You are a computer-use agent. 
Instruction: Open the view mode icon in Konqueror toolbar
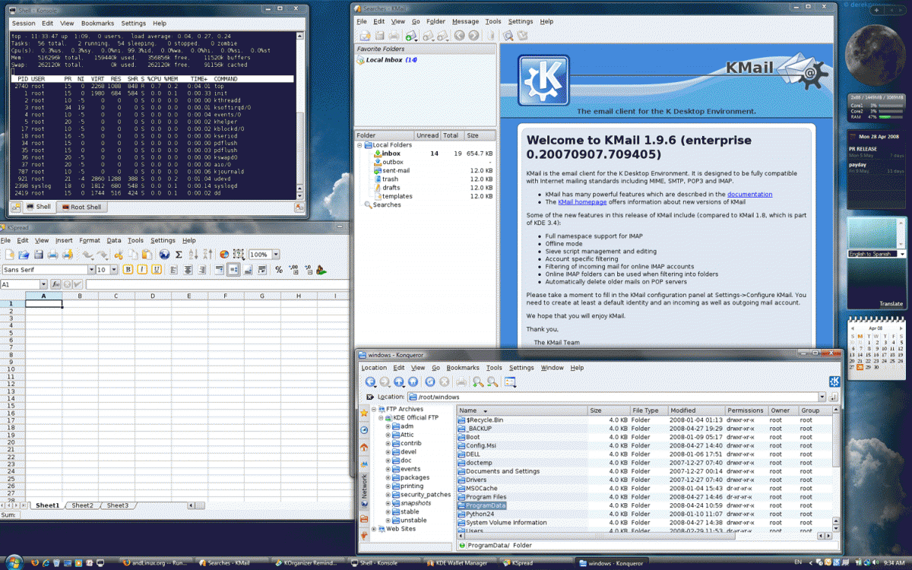click(510, 382)
